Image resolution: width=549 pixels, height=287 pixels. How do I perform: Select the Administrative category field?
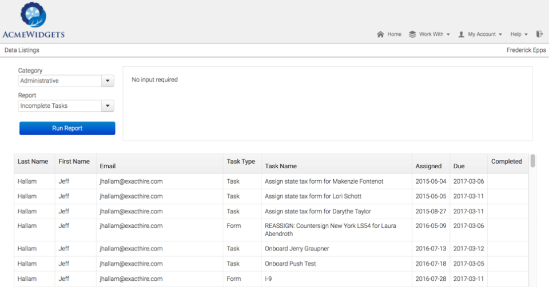click(60, 81)
